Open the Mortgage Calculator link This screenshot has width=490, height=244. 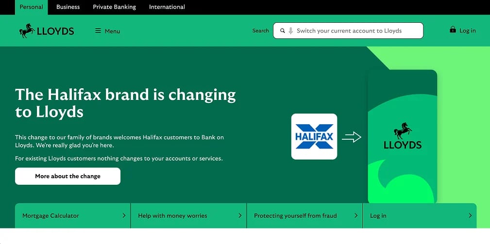pos(51,215)
